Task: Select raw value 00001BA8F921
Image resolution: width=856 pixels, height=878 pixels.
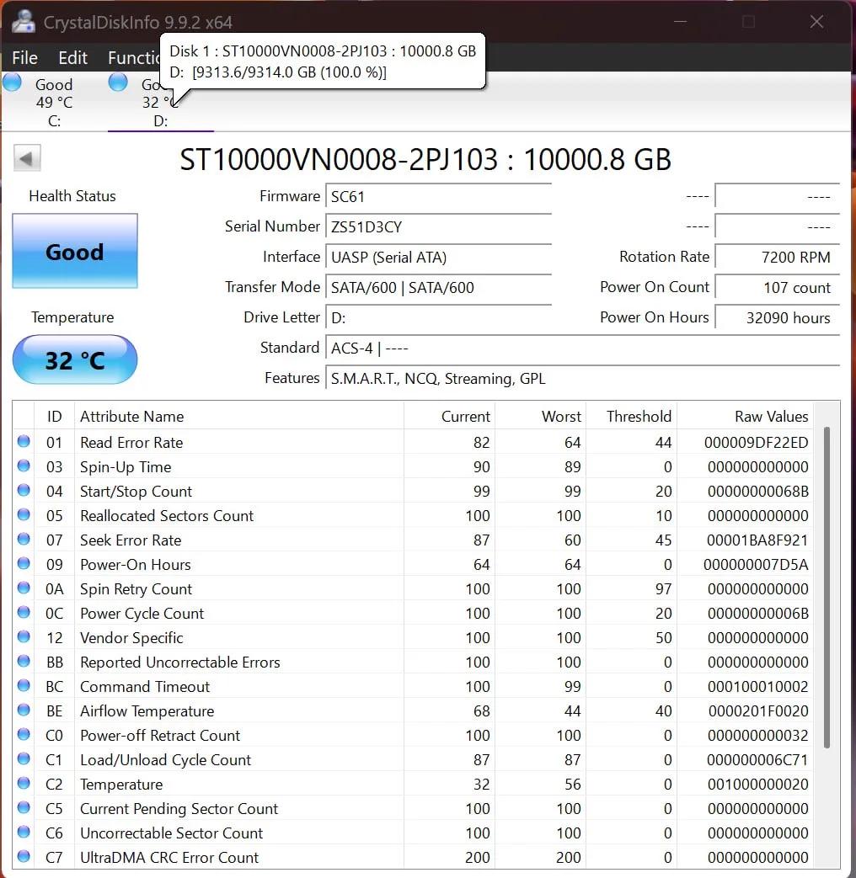Action: point(757,540)
